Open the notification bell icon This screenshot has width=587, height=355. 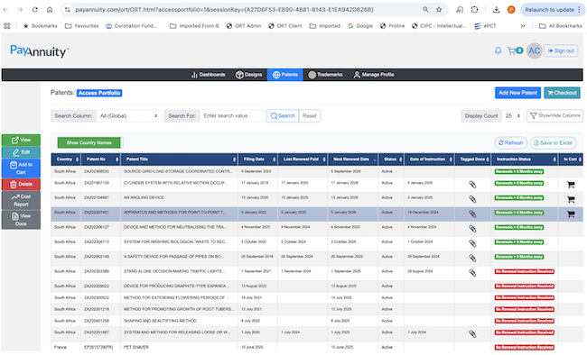tap(498, 50)
